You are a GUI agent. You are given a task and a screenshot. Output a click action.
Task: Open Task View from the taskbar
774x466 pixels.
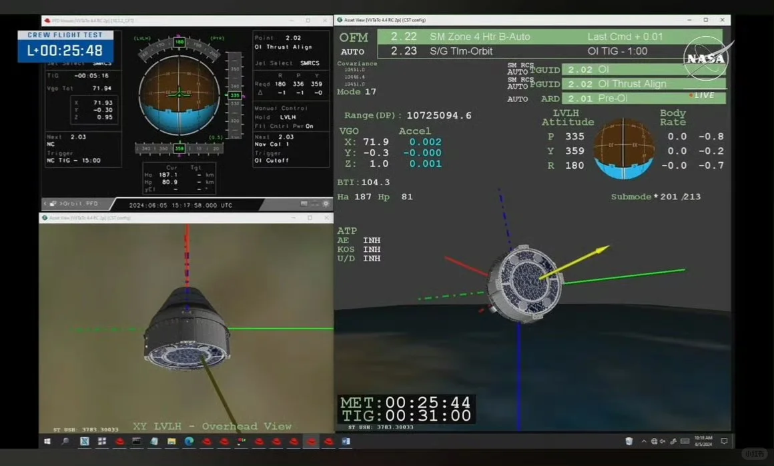[102, 441]
